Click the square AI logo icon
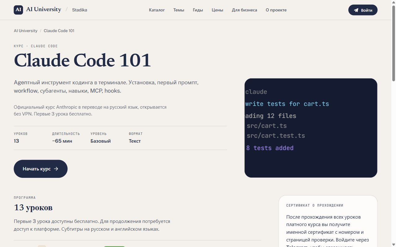Viewport: 396px width, 247px height. point(19,10)
